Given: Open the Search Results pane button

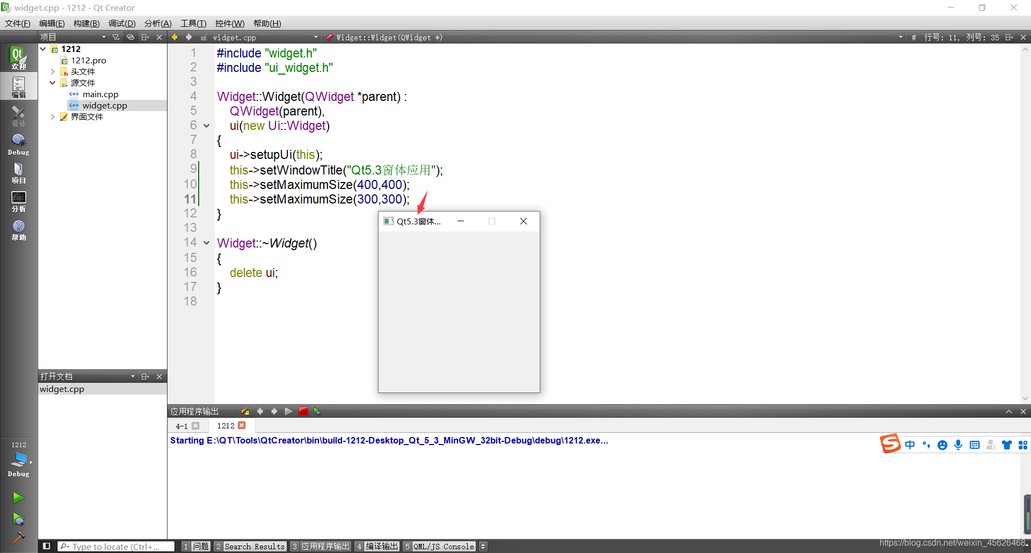Looking at the screenshot, I should click(x=250, y=546).
